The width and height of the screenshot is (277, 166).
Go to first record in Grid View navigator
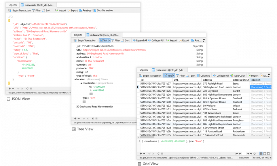[x=237, y=154]
